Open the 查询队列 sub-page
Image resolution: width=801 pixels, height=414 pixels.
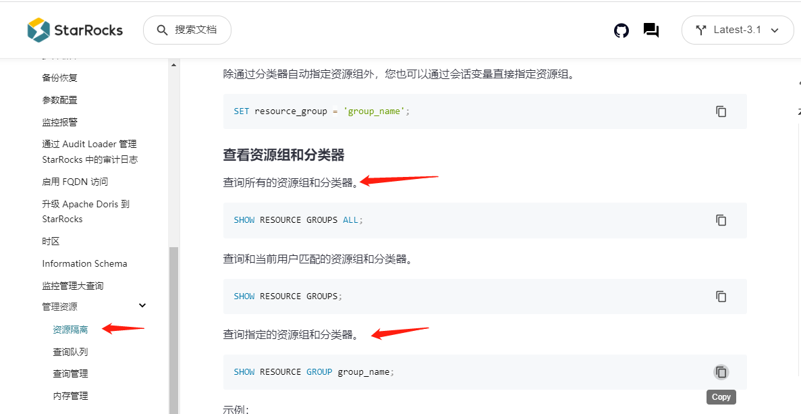(x=70, y=352)
